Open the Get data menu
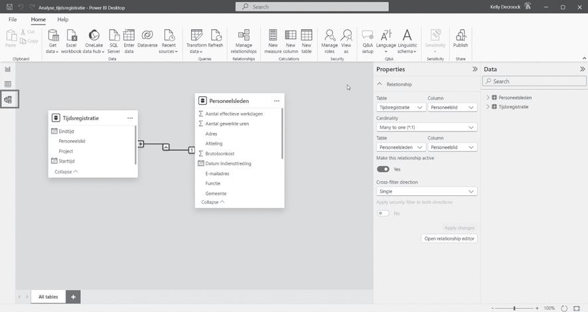588x312 pixels. click(52, 41)
